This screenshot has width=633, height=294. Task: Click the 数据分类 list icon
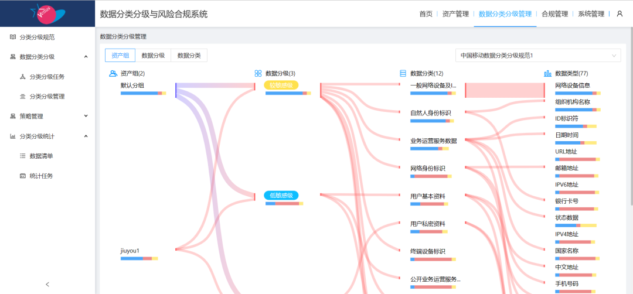click(x=403, y=74)
